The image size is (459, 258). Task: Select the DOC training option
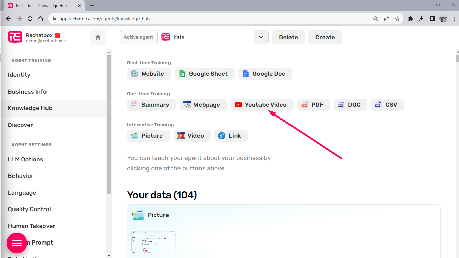(350, 105)
